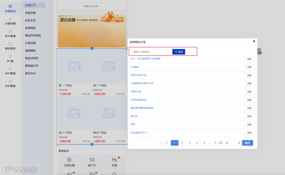Open ERP管理 sidebar section
The height and width of the screenshot is (175, 285).
coord(10,84)
